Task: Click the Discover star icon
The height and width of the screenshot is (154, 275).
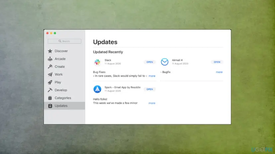Action: pyautogui.click(x=50, y=51)
